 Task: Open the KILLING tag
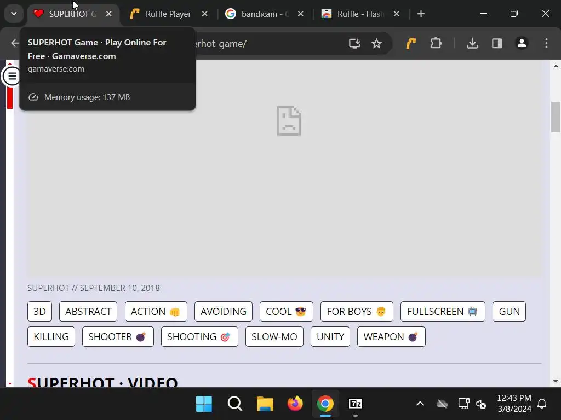[x=51, y=336]
